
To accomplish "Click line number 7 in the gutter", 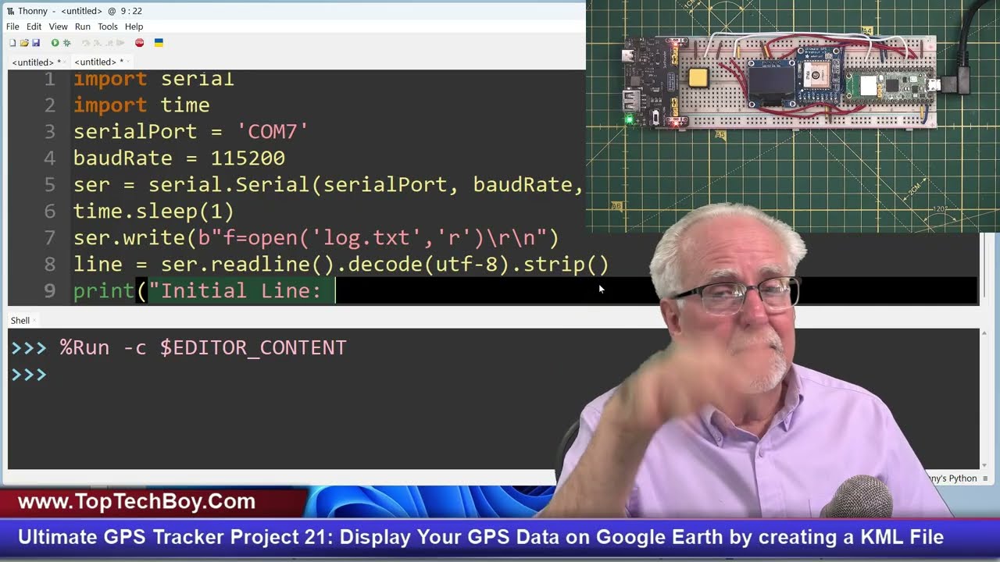I will [49, 237].
